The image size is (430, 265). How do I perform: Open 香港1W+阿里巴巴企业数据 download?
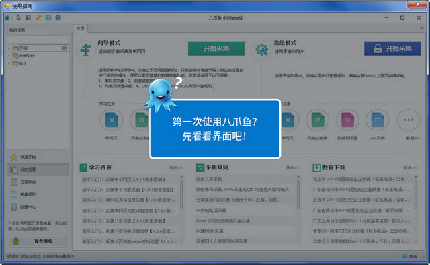[361, 231]
